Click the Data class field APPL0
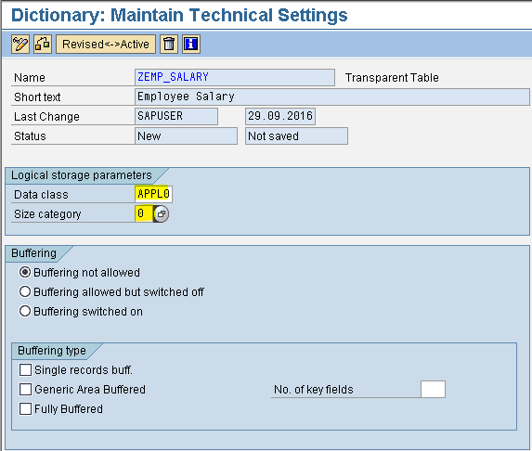This screenshot has width=532, height=451. coord(153,194)
